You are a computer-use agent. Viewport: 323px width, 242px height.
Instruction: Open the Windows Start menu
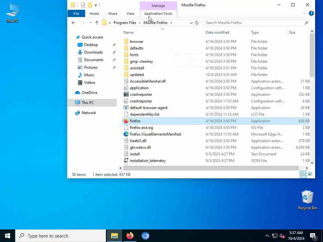[8, 236]
